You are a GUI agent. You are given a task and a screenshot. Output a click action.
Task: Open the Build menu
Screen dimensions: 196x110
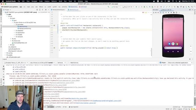[61, 1]
